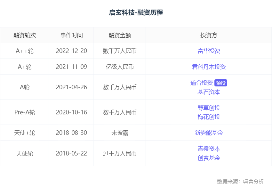Click the 新势能基金 investor link

click(209, 133)
